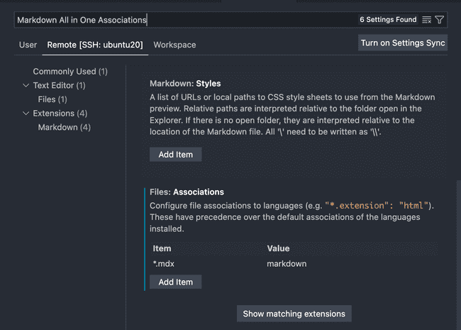Click the Files: Associations setting title
Screen dimensions: 461x330
[187, 192]
